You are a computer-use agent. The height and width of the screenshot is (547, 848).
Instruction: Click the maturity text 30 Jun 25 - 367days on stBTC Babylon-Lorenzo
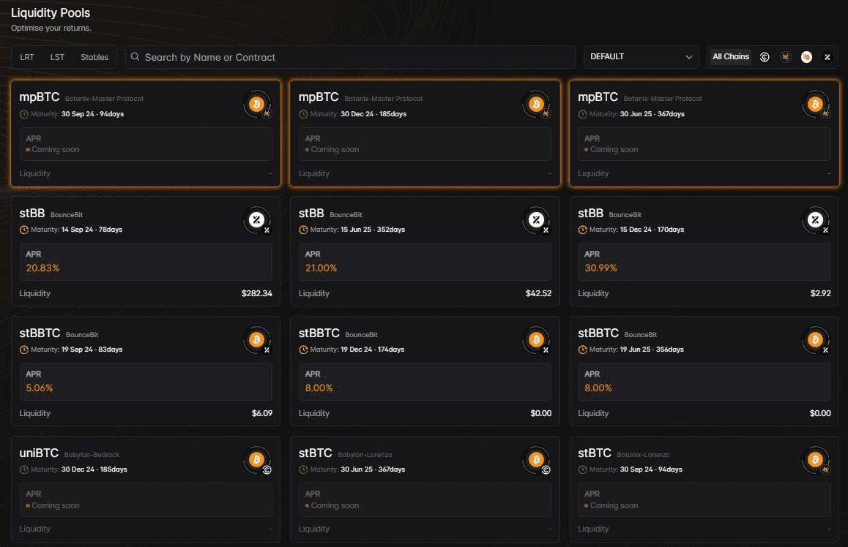click(x=373, y=469)
